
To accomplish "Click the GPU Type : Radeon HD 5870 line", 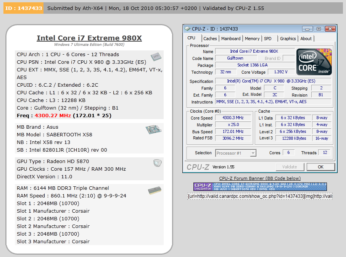I will (x=53, y=161).
